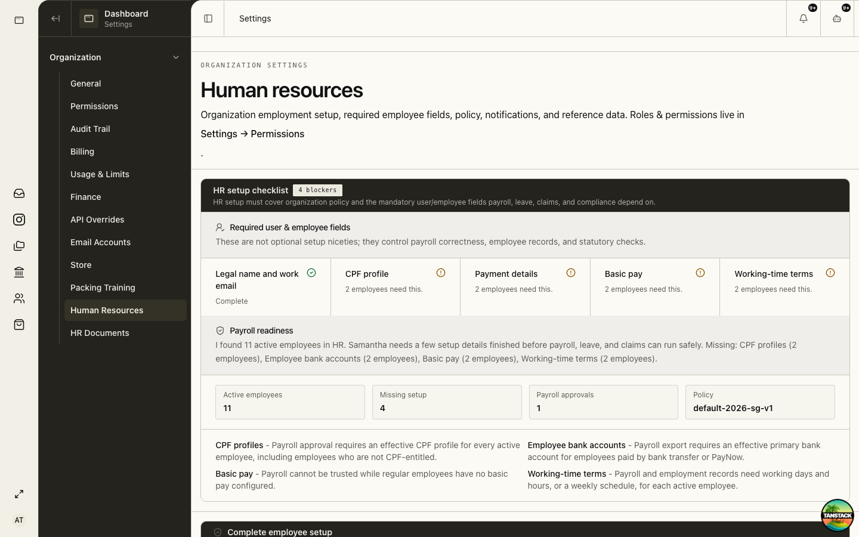Click the warning icon on CPF profile card

(x=441, y=273)
